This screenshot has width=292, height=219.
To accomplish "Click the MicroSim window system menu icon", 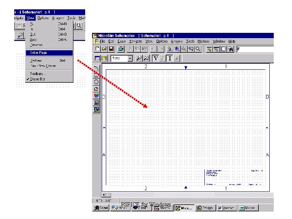I will click(x=95, y=36).
